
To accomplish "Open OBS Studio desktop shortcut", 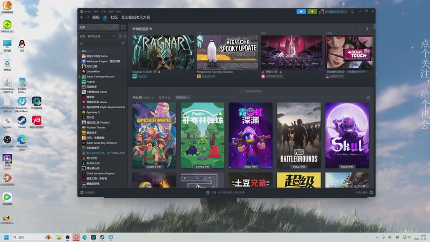I will [x=7, y=140].
